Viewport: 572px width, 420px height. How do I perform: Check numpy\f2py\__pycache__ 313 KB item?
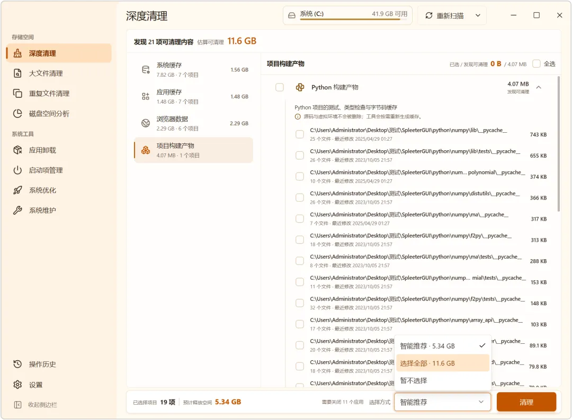click(299, 240)
